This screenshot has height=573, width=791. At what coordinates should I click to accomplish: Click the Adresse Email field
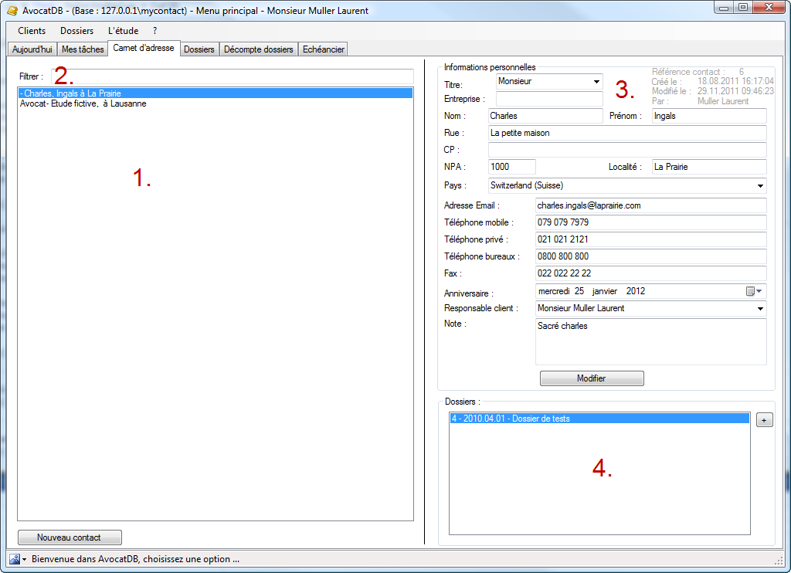coord(650,205)
